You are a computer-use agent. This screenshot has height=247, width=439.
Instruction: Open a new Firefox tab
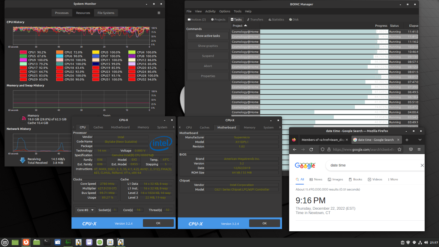[x=407, y=140]
